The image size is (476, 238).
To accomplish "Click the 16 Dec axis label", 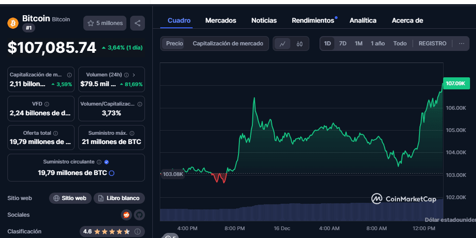I will click(x=281, y=228).
